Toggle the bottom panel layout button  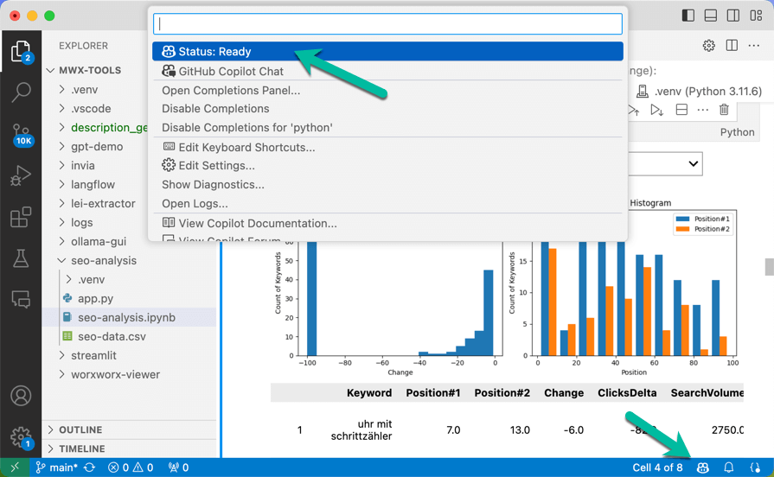(711, 16)
